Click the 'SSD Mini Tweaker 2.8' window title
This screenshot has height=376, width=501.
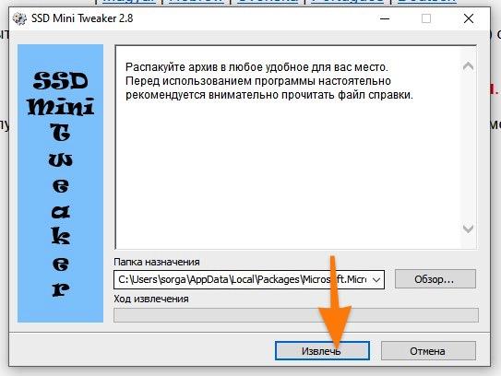(82, 18)
